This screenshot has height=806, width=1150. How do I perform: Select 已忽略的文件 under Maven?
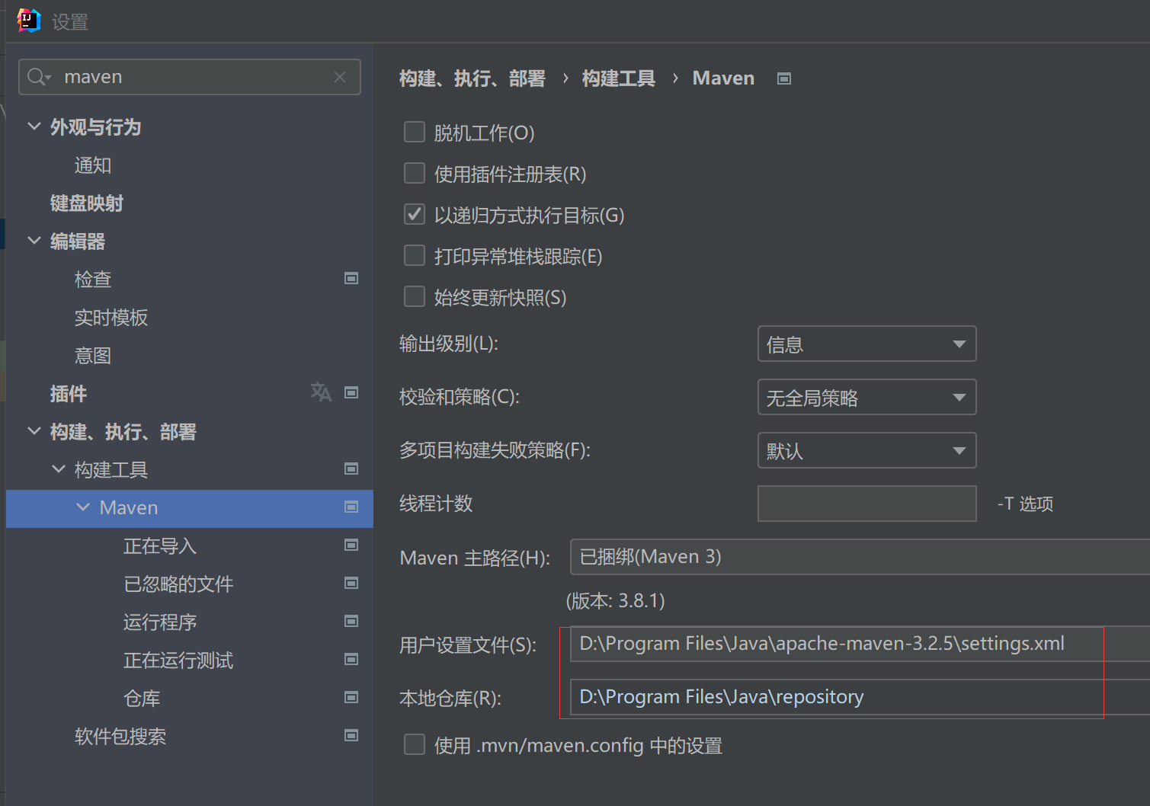click(178, 584)
